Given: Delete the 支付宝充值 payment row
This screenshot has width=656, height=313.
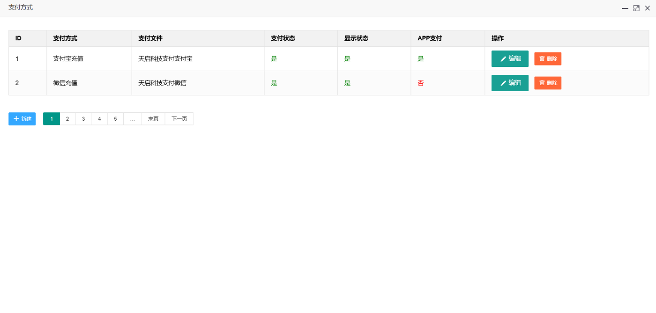Looking at the screenshot, I should tap(548, 59).
